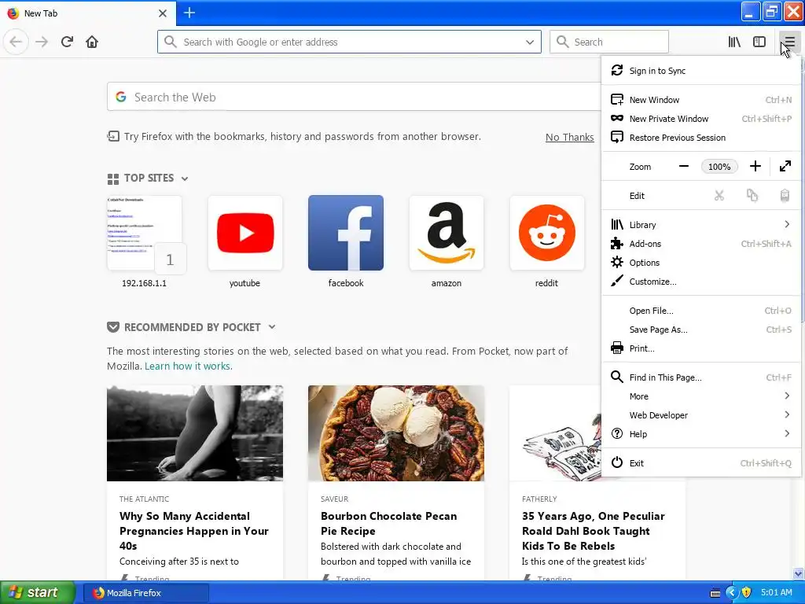The image size is (805, 604).
Task: Choose Customize... in menu
Action: pyautogui.click(x=700, y=282)
